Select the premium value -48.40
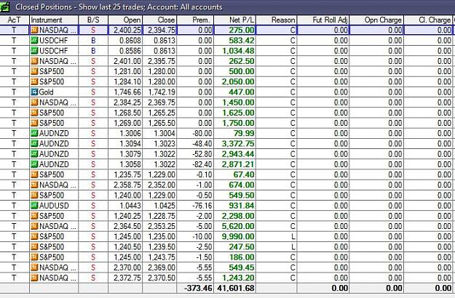The image size is (455, 298). click(x=202, y=144)
